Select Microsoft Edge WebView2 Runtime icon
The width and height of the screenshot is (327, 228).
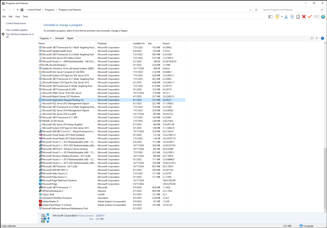point(41,180)
